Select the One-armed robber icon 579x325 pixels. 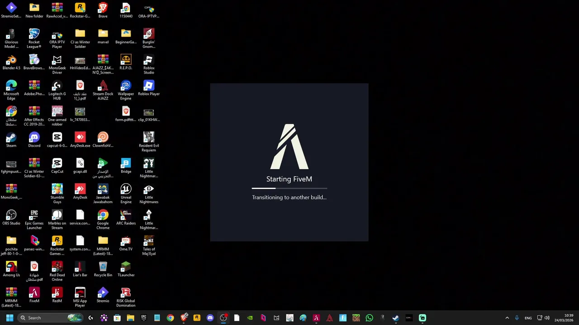coord(57,116)
